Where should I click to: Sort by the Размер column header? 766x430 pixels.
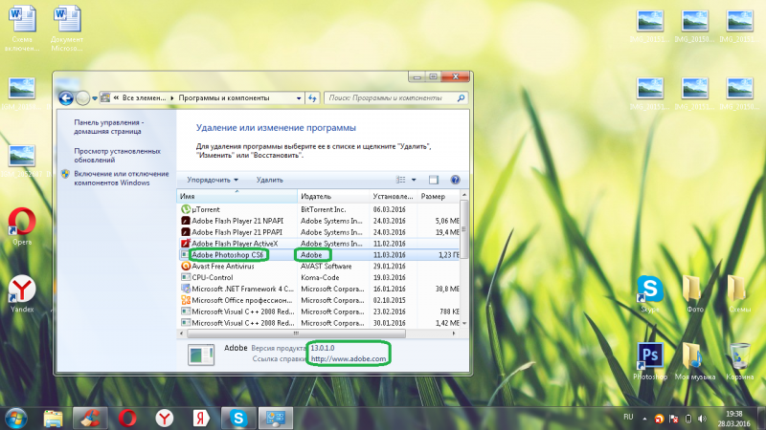(x=438, y=196)
